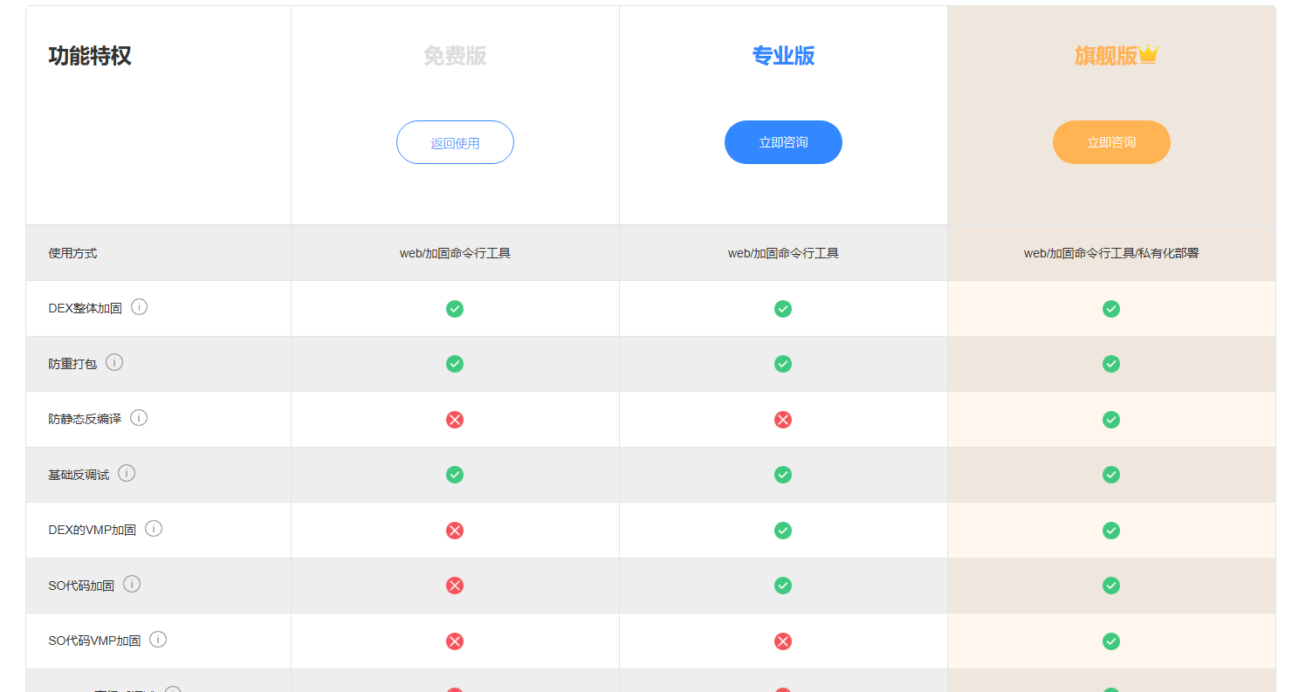The height and width of the screenshot is (692, 1292).
Task: Click the orange 立即咨询 button for 旗舰版
Action: pos(1111,142)
